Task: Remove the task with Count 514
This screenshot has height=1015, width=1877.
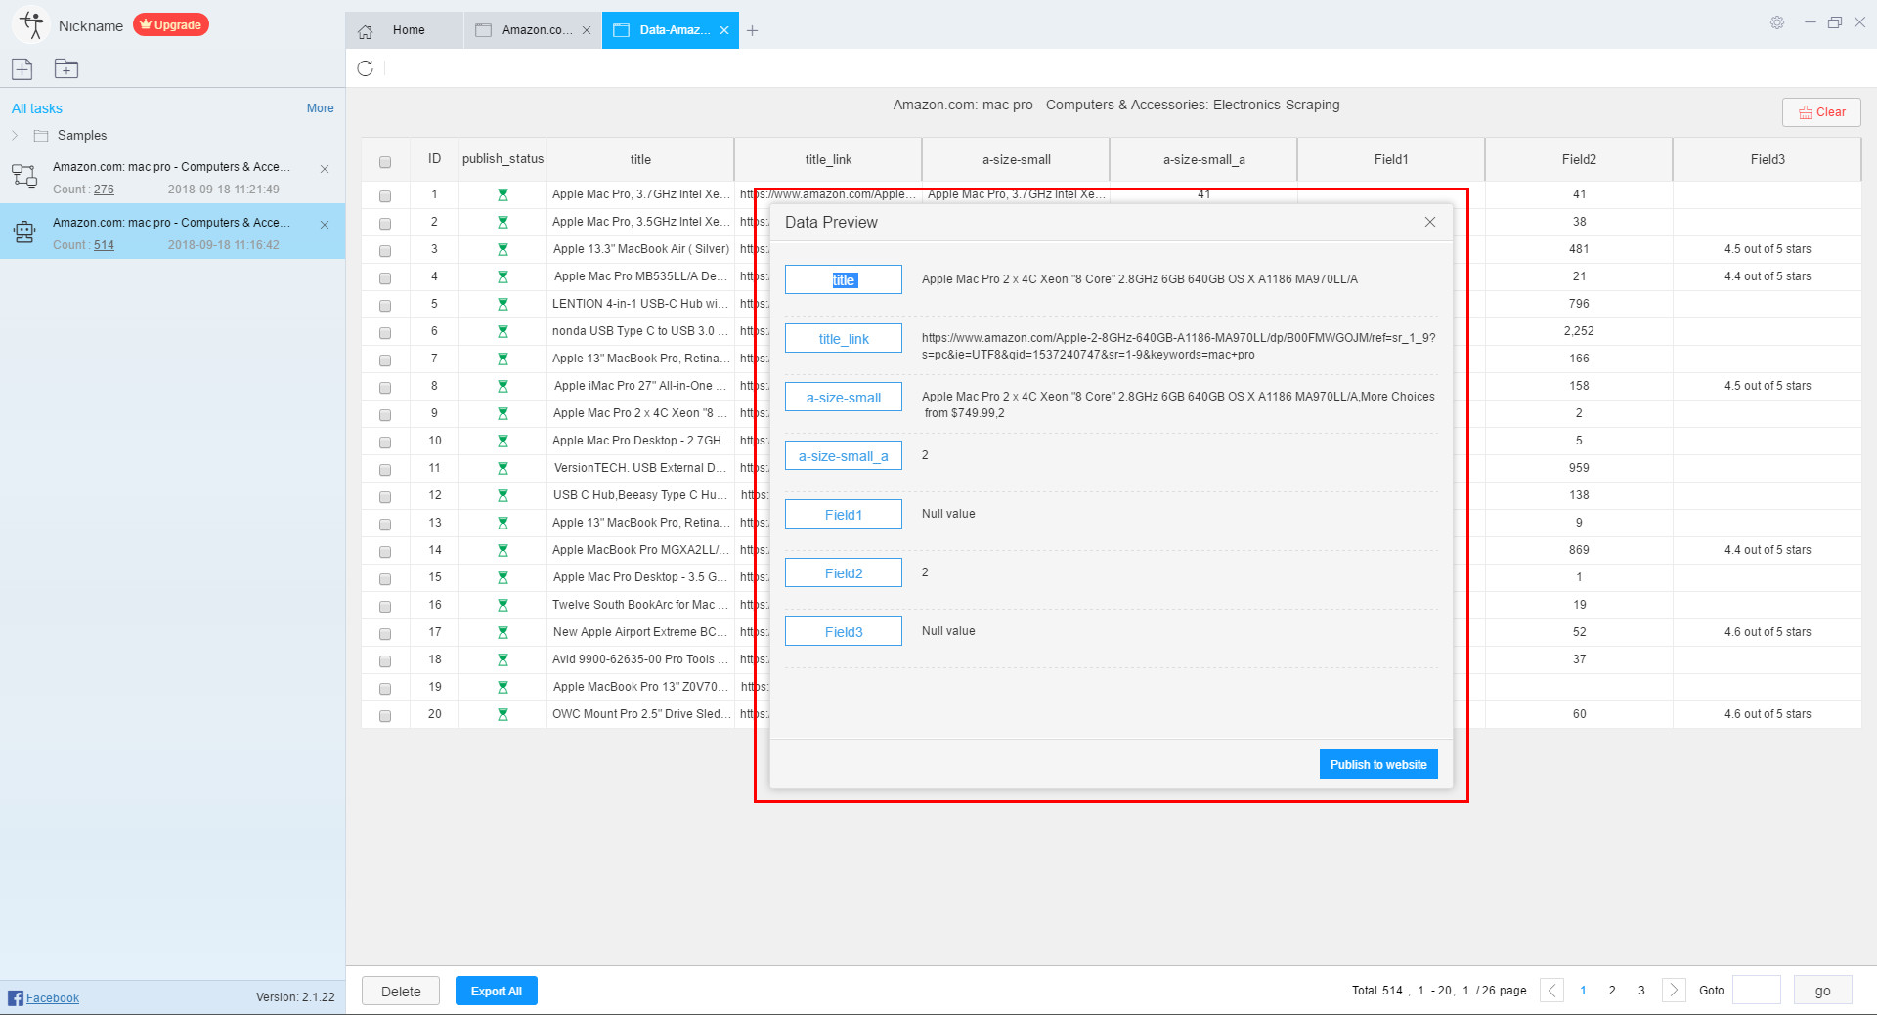Action: (x=325, y=225)
